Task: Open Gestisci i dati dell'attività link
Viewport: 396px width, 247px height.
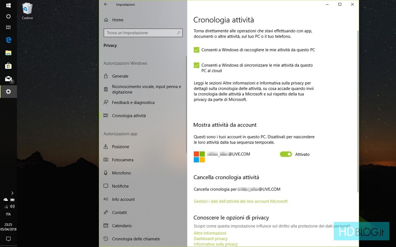Action: [x=240, y=202]
